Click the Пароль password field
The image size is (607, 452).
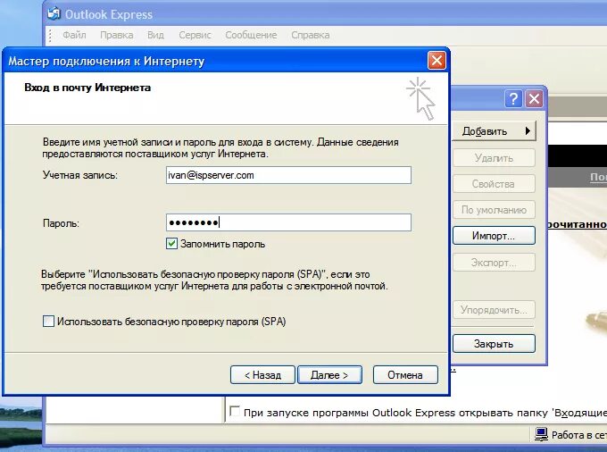click(x=288, y=222)
